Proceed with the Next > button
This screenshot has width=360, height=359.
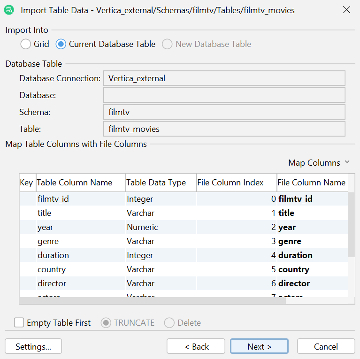259,346
